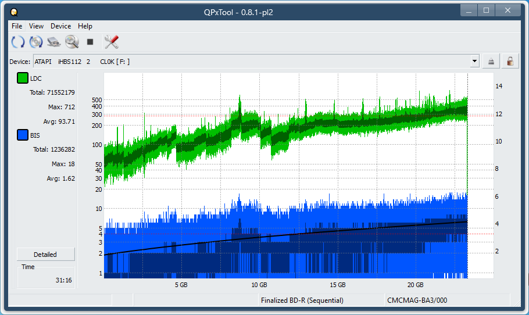Screen dimensions: 529x315
Task: Start the test with the magnifier disc icon
Action: tap(72, 42)
